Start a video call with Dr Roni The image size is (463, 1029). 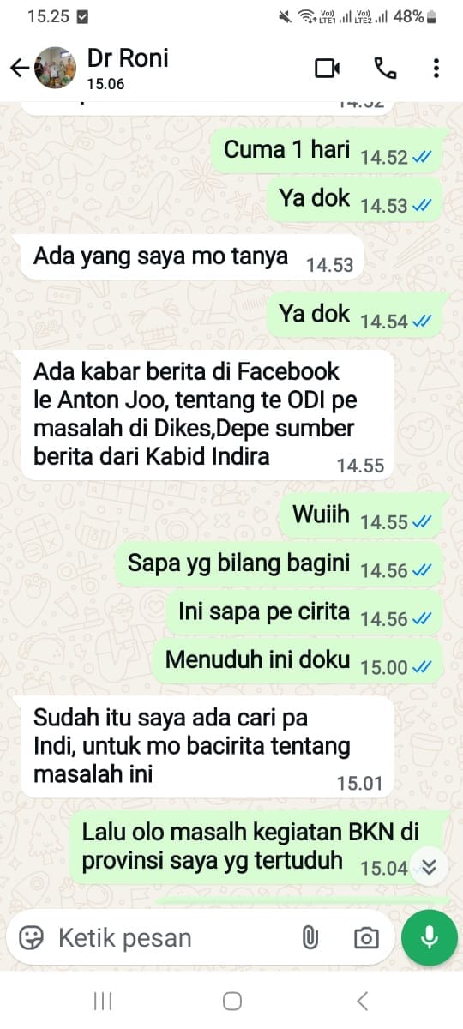(328, 69)
